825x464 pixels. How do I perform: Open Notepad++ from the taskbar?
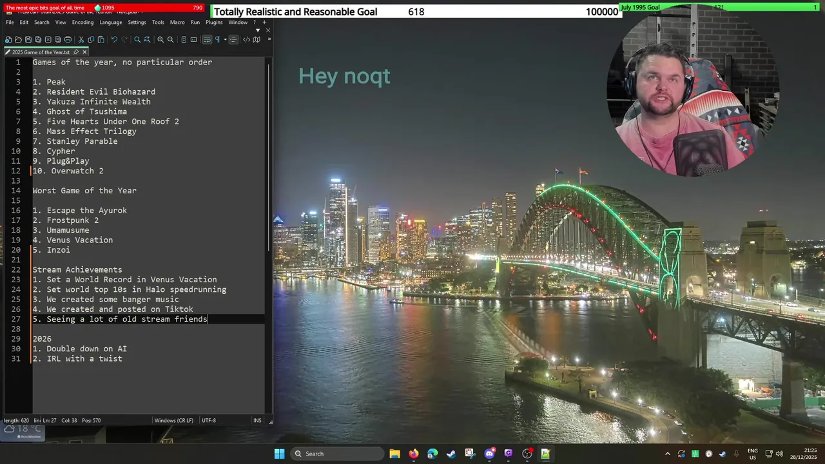545,454
